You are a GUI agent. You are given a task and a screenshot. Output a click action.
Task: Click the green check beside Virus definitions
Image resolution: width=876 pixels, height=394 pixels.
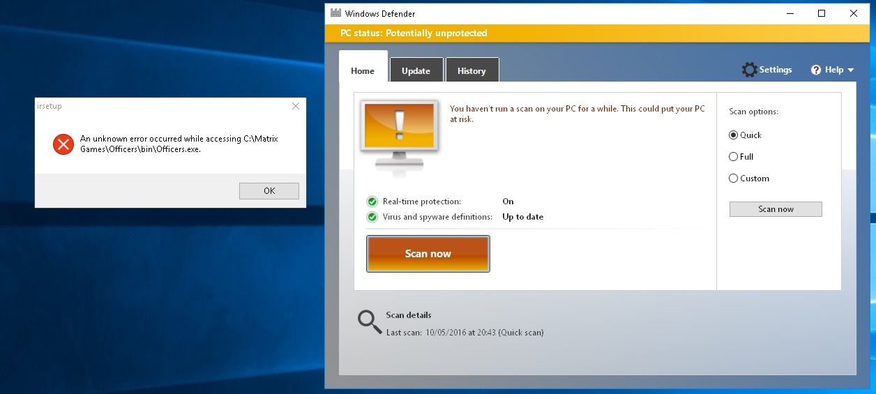(372, 217)
